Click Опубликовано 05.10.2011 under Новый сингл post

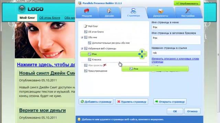pos(38,80)
